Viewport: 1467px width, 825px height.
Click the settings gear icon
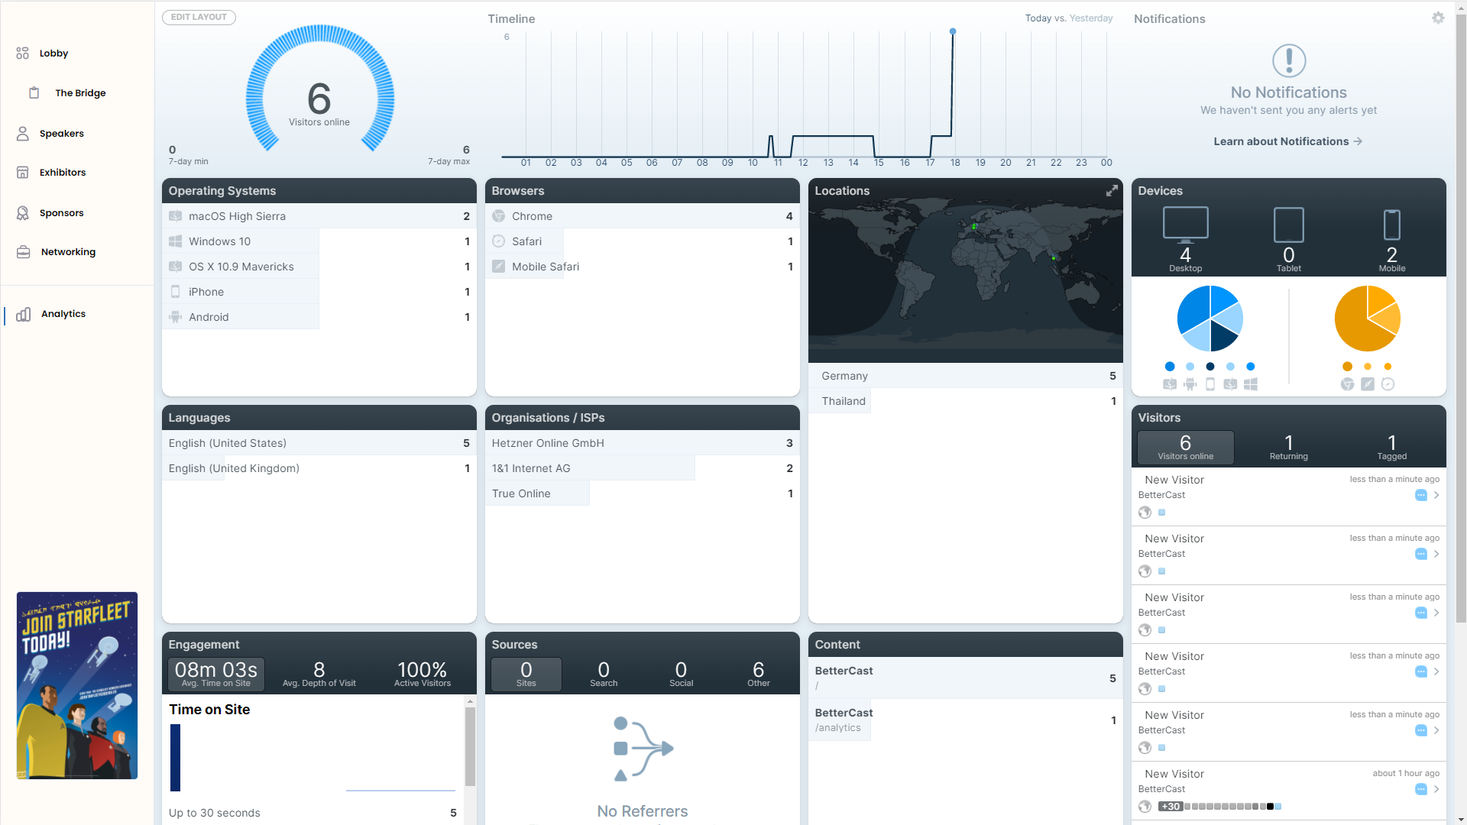coord(1438,18)
